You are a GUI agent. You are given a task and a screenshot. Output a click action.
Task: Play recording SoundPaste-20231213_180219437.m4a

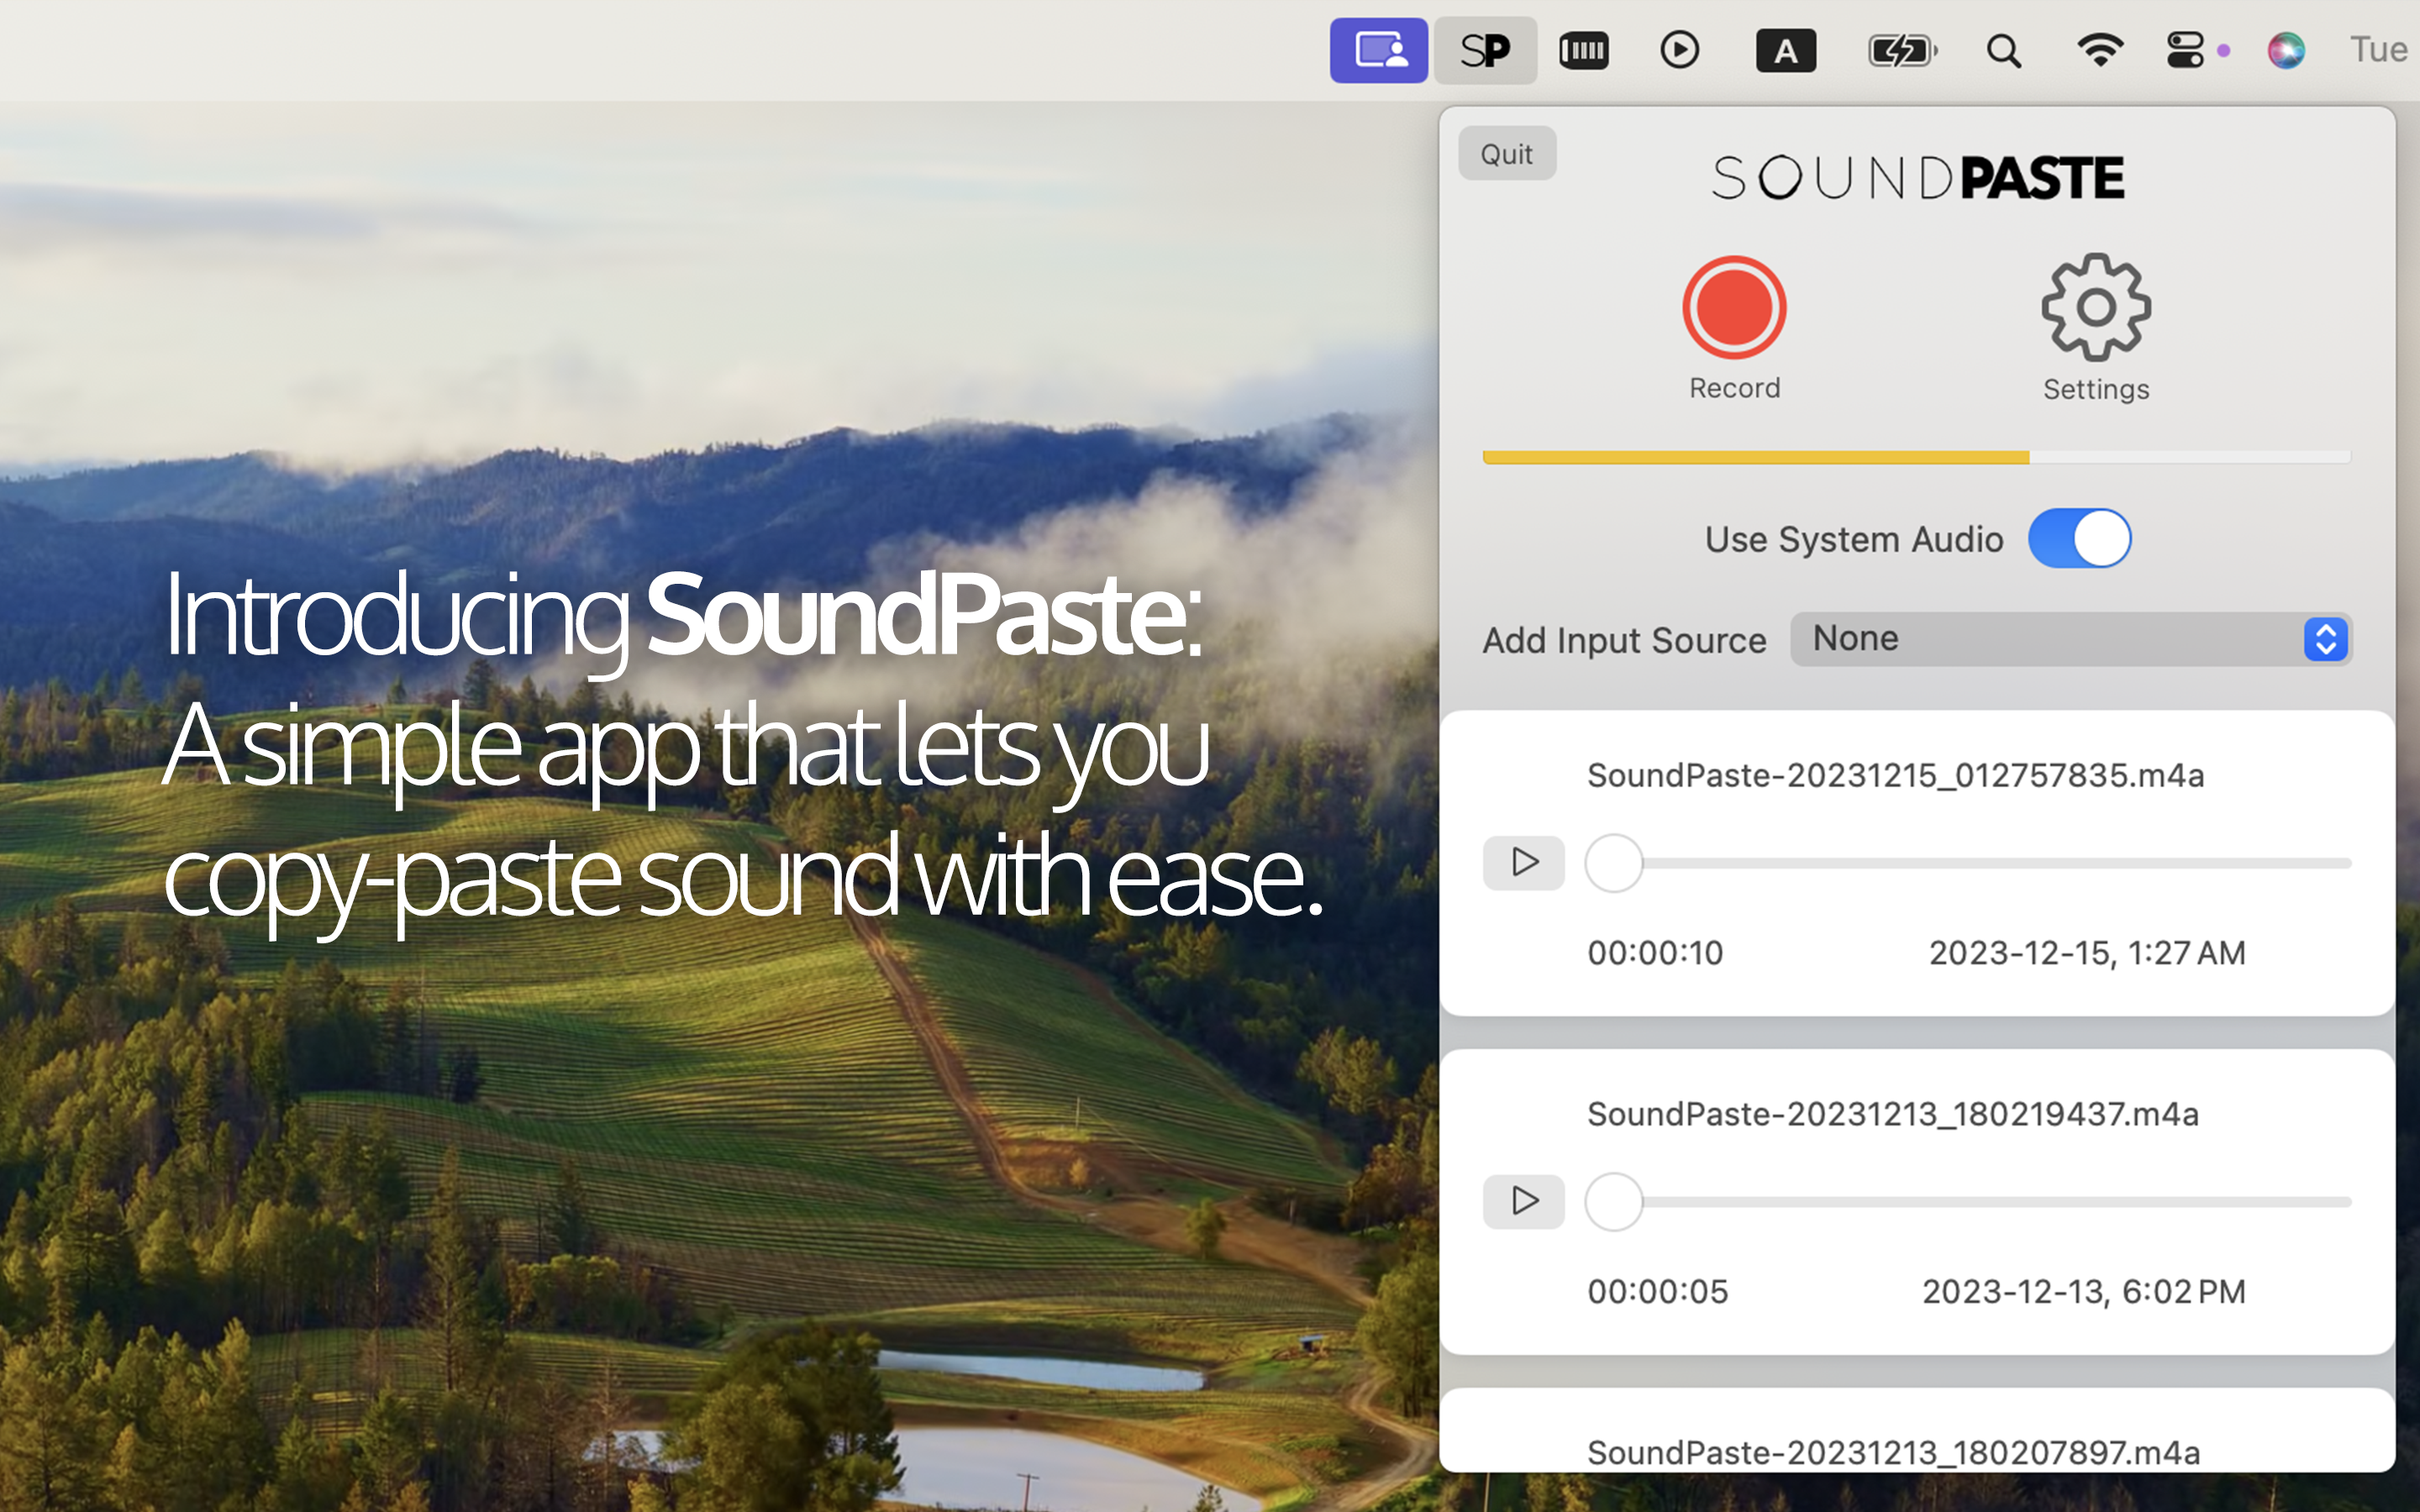(x=1524, y=1201)
